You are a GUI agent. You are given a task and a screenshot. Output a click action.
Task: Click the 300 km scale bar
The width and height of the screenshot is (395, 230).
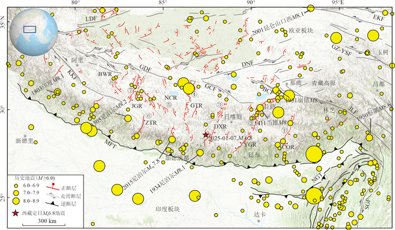[44, 224]
